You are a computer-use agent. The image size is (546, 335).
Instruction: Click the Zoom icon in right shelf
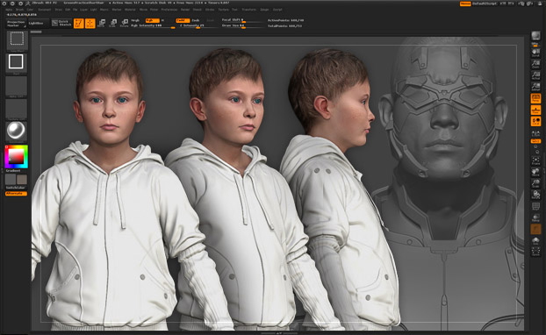(x=535, y=64)
